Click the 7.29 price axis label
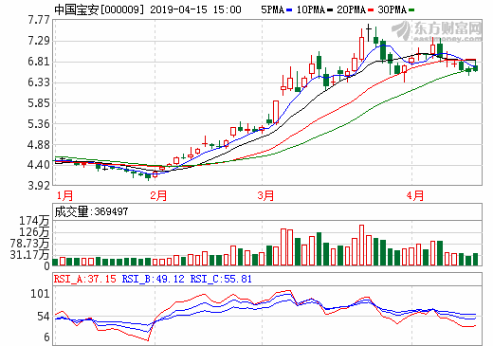Viewport: 493px width, 346px height. click(39, 41)
